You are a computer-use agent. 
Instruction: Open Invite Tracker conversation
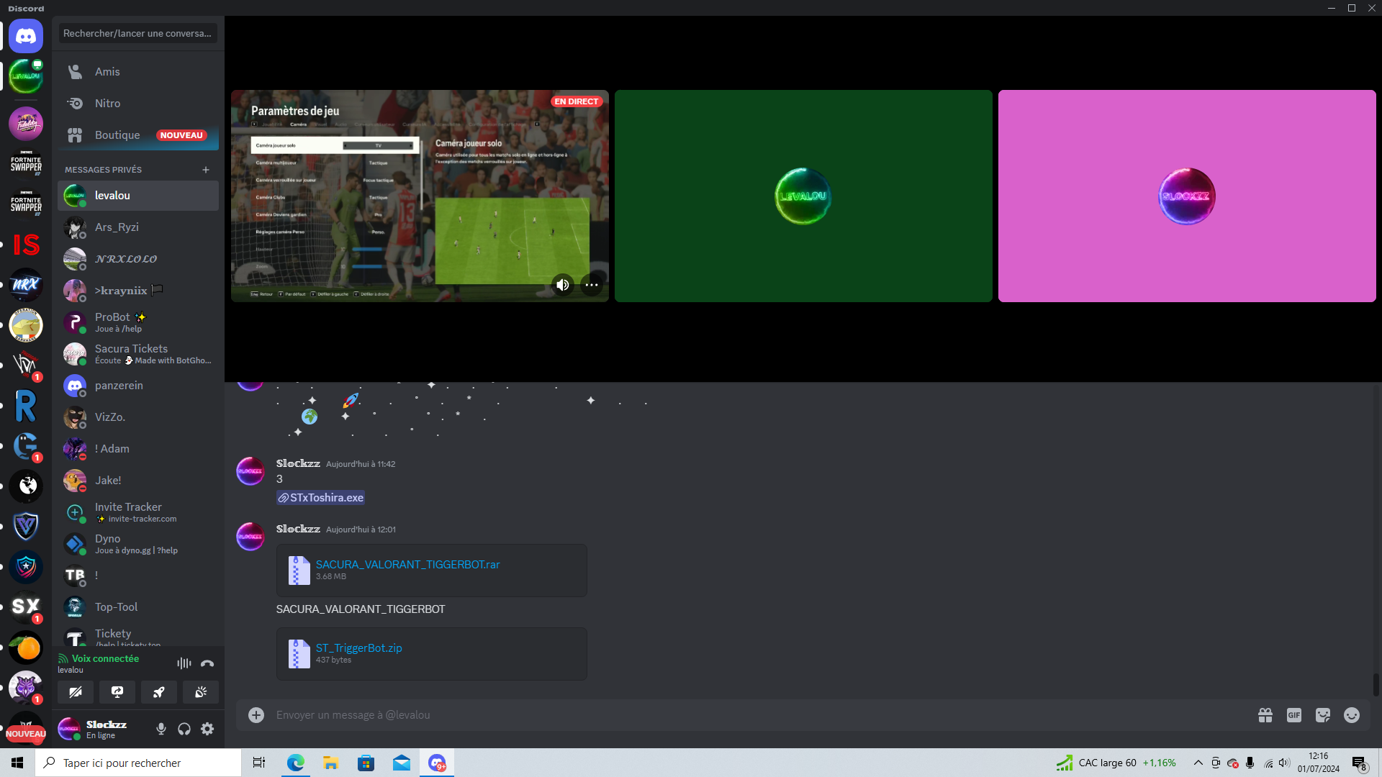138,512
